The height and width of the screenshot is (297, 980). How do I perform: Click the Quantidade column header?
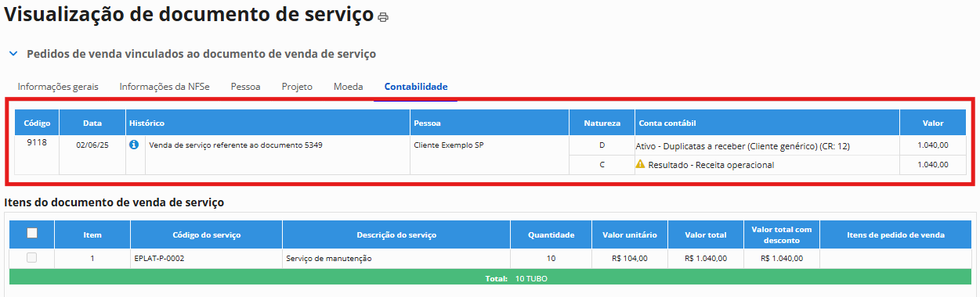coord(551,234)
